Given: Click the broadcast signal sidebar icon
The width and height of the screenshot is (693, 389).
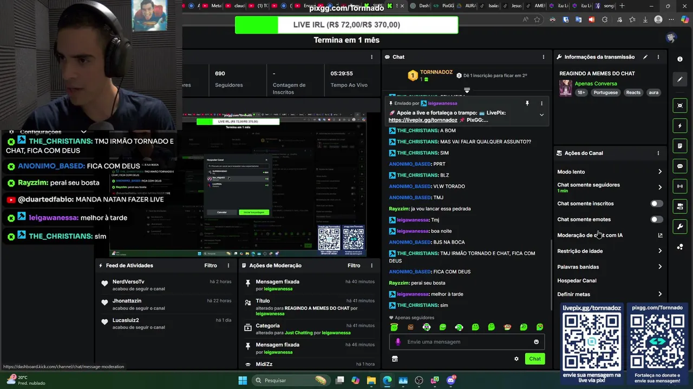Looking at the screenshot, I should pyautogui.click(x=680, y=186).
